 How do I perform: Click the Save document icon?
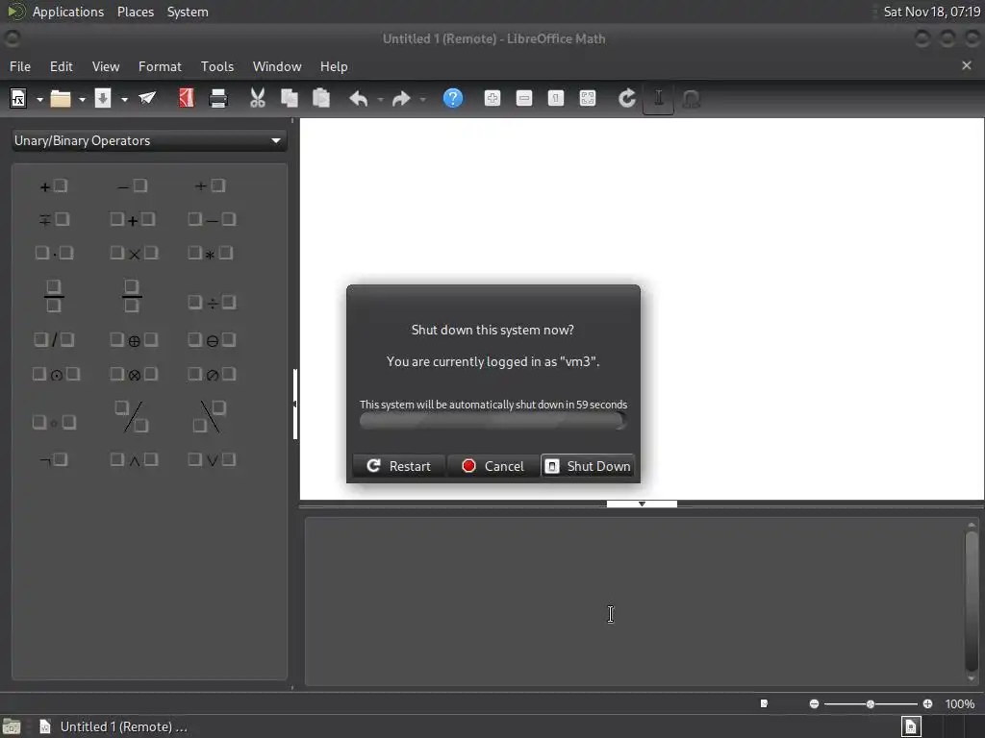[102, 99]
